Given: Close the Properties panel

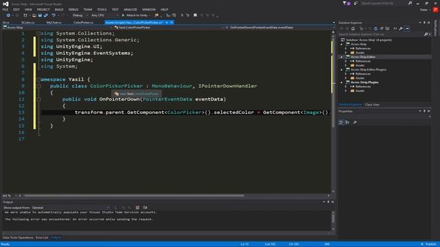Looking at the screenshot, I should pos(428,111).
